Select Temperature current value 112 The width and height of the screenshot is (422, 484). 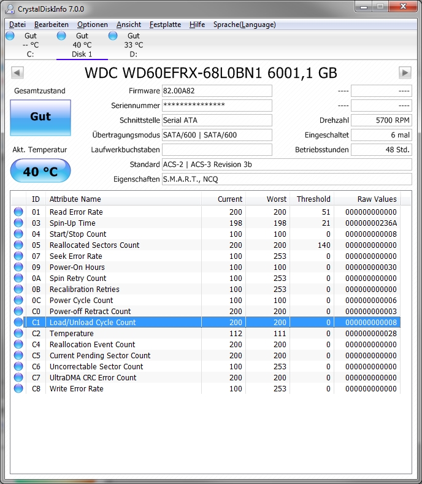pyautogui.click(x=236, y=333)
